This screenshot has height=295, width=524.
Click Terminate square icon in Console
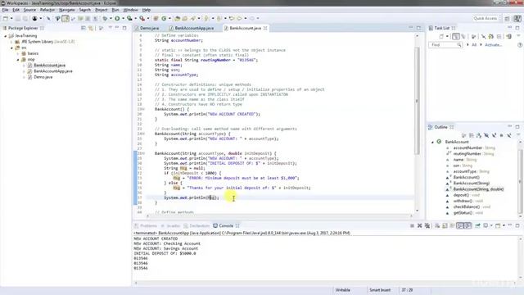pos(412,226)
